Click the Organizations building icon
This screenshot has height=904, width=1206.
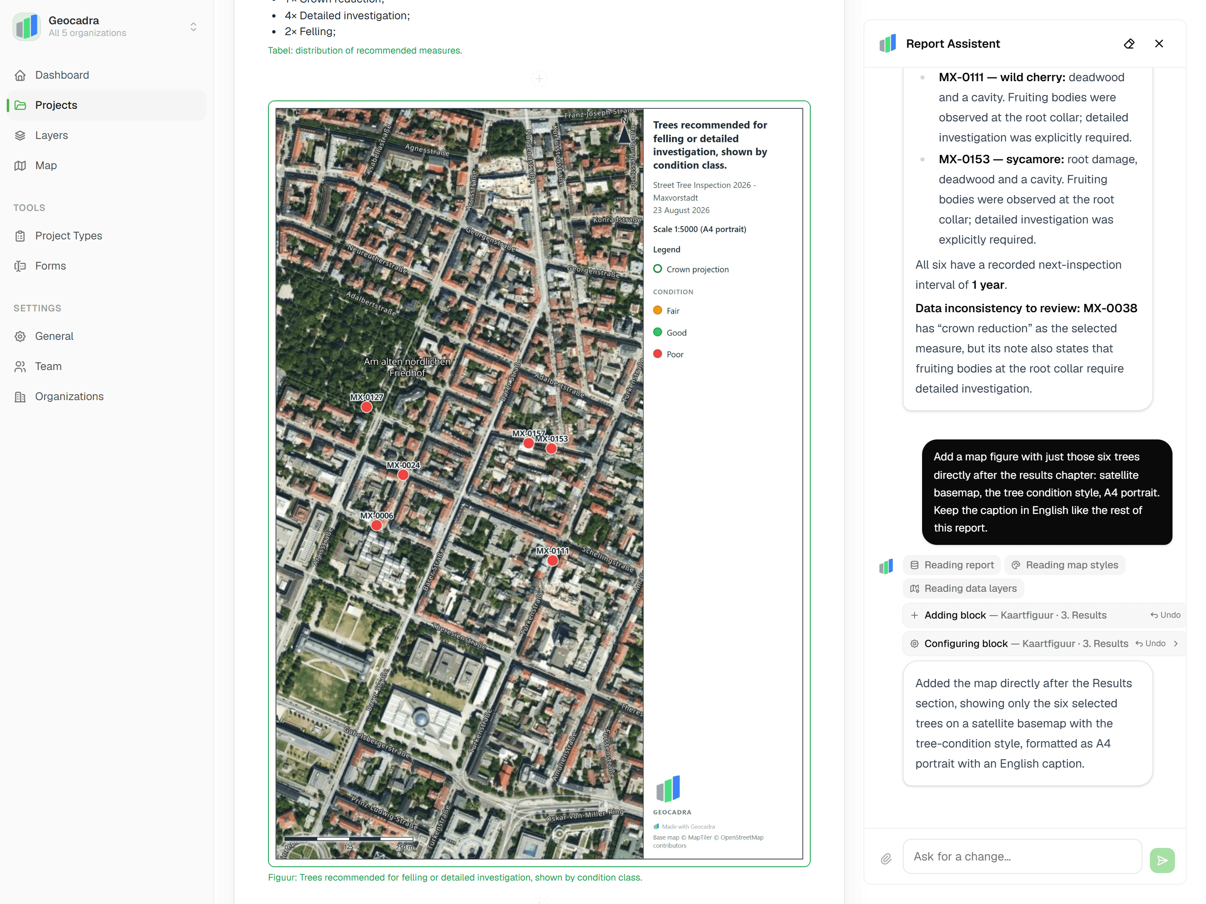[20, 397]
